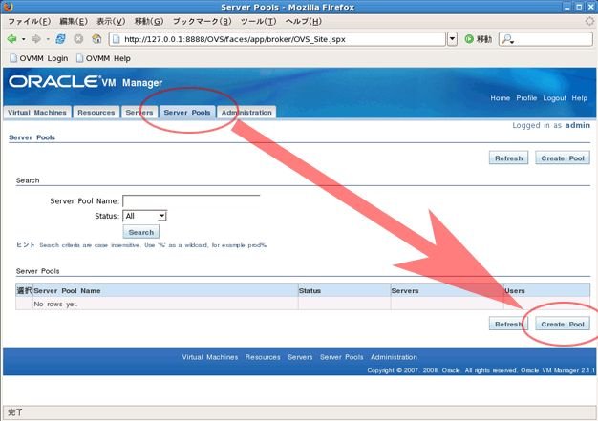Open the ヘルプ menu
The image size is (598, 421).
(303, 21)
